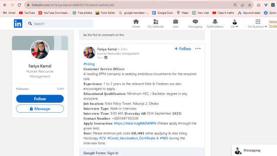Click the camera extension icon

[x=259, y=5]
